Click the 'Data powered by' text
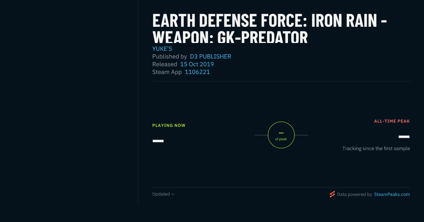Image resolution: width=424 pixels, height=222 pixels. tap(354, 194)
